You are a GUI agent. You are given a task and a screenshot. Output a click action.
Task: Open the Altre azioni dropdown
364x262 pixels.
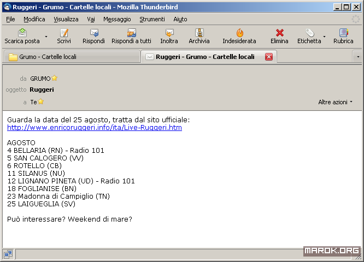tap(335, 102)
